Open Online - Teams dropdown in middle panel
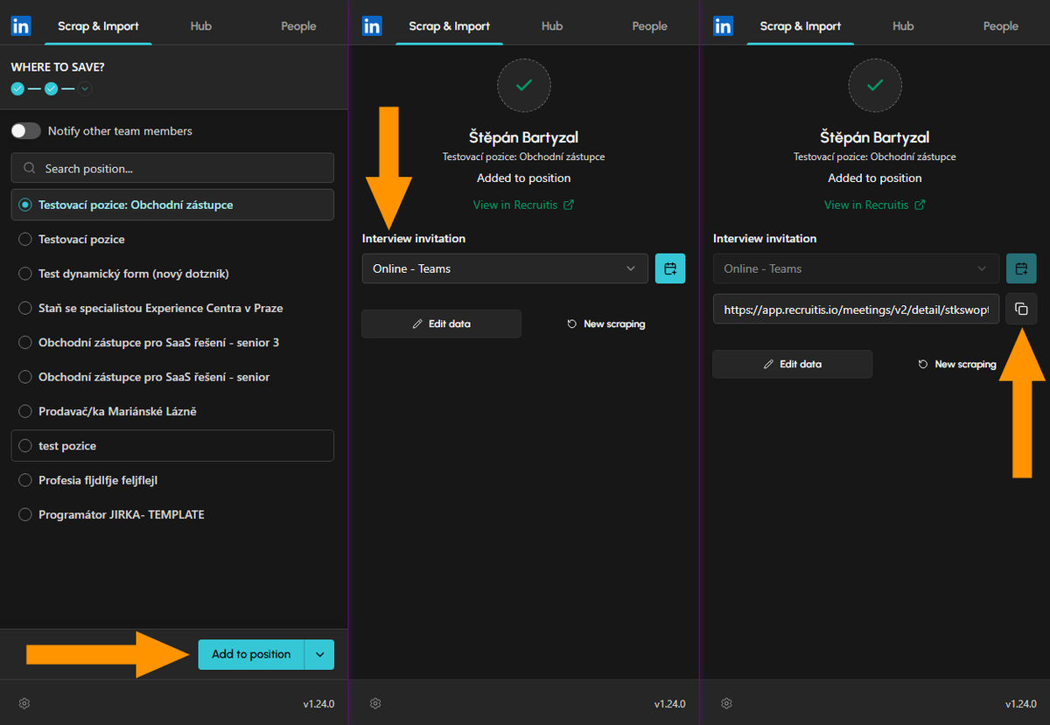The width and height of the screenshot is (1050, 725). click(x=505, y=268)
